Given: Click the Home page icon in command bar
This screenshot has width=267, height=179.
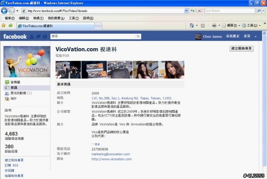Looking at the screenshot, I should (192, 25).
